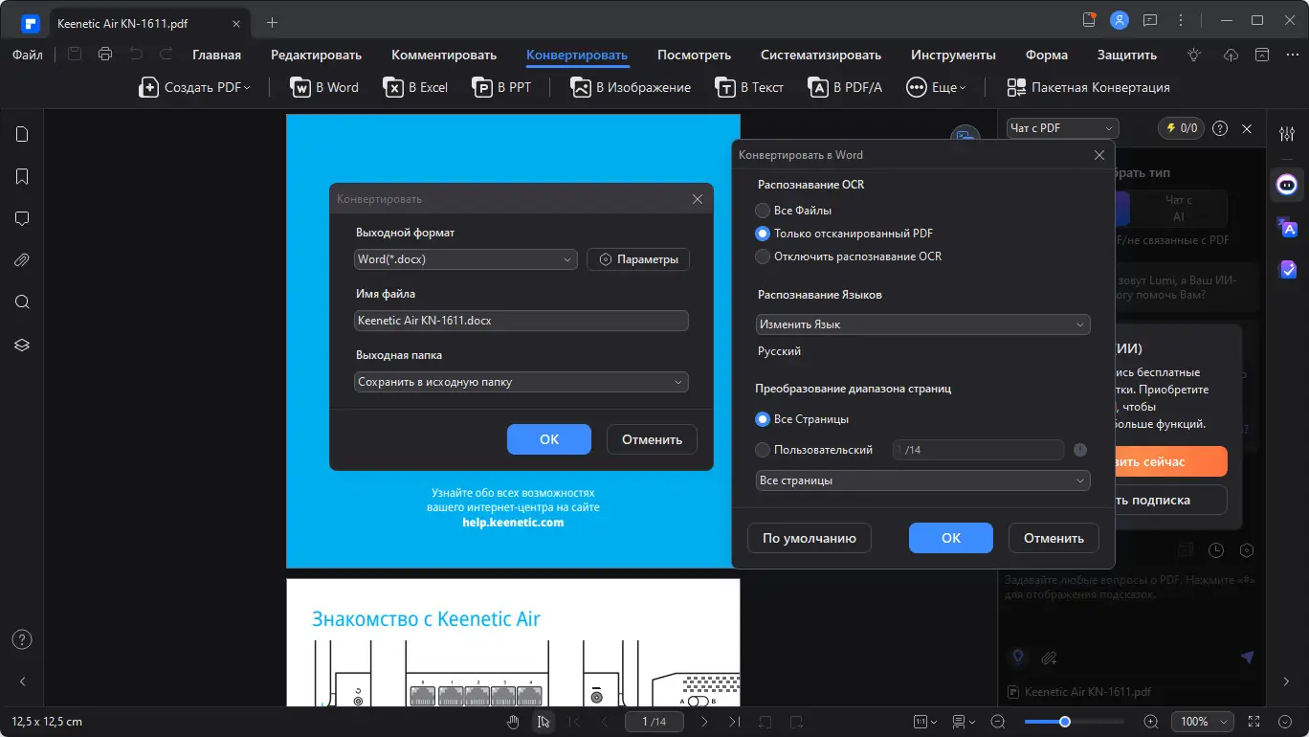Click the page number field "1 /14"
The image size is (1309, 737).
654,722
